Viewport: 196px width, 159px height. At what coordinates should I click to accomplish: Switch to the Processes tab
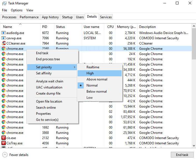[x=9, y=17]
